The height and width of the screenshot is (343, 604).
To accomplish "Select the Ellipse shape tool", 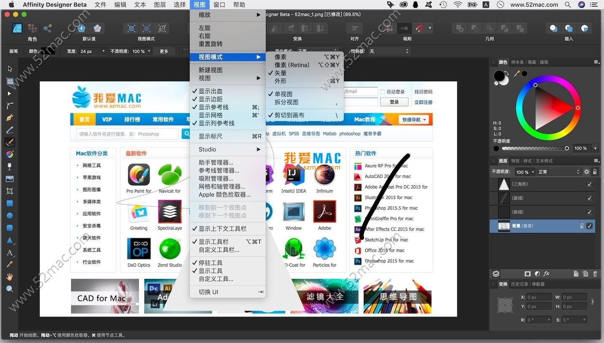I will [x=10, y=216].
